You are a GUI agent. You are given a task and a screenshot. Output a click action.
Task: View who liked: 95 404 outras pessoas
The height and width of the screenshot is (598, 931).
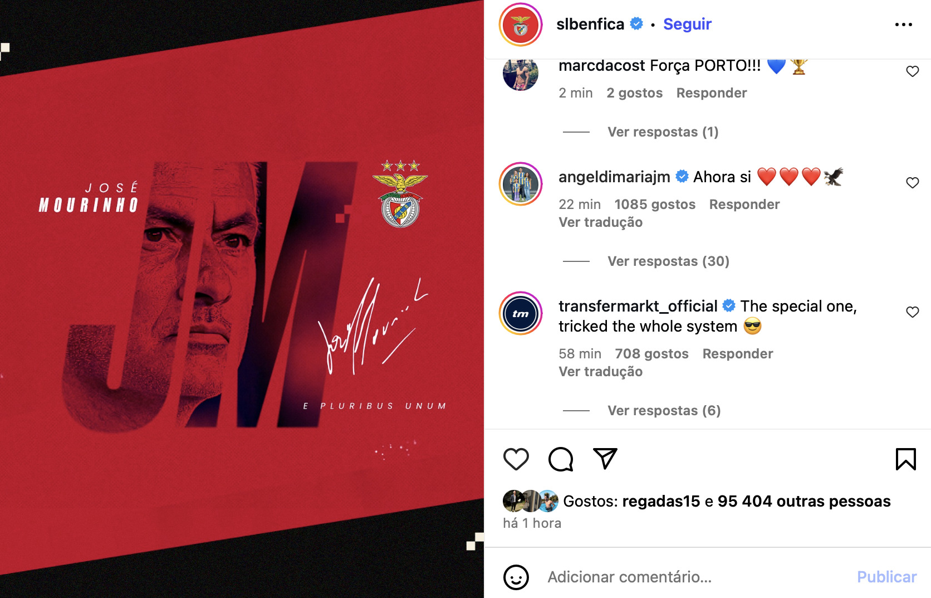click(803, 502)
